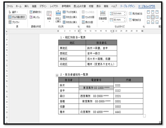The image size is (166, 128).
Task: Click 幅を揃える distribute columns
Action: click(x=135, y=20)
